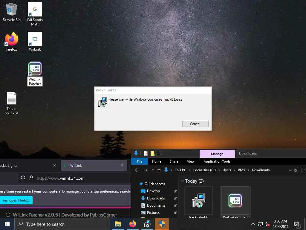Click the network tray icon

tap(260, 224)
